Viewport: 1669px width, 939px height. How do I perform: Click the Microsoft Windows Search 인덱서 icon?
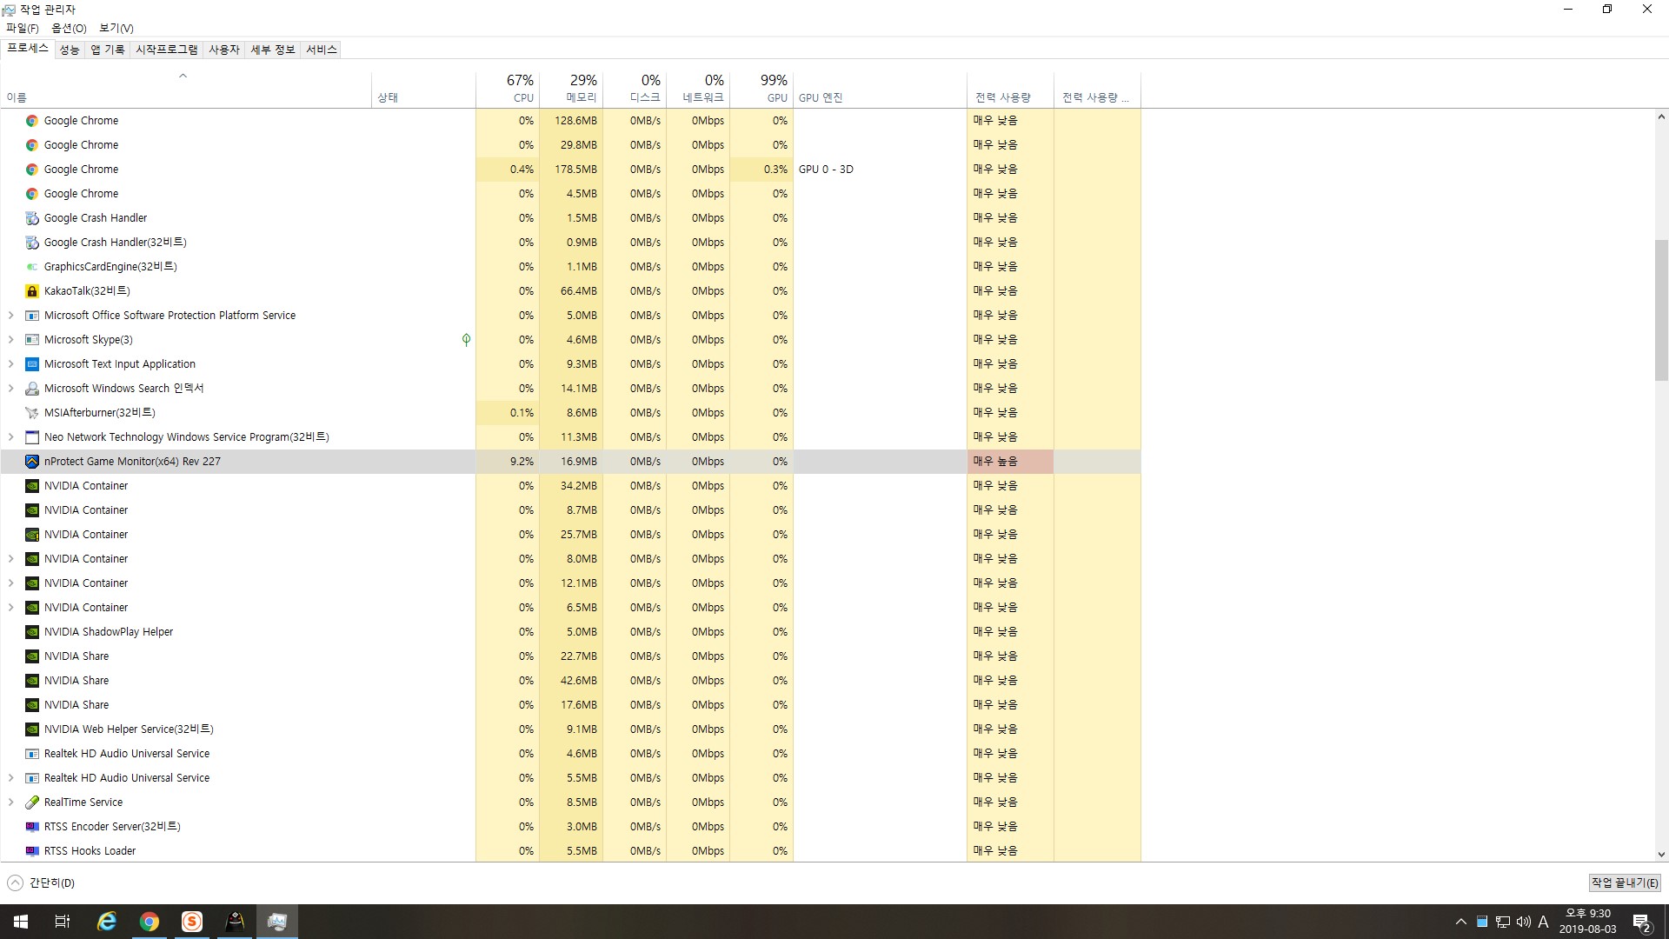32,389
